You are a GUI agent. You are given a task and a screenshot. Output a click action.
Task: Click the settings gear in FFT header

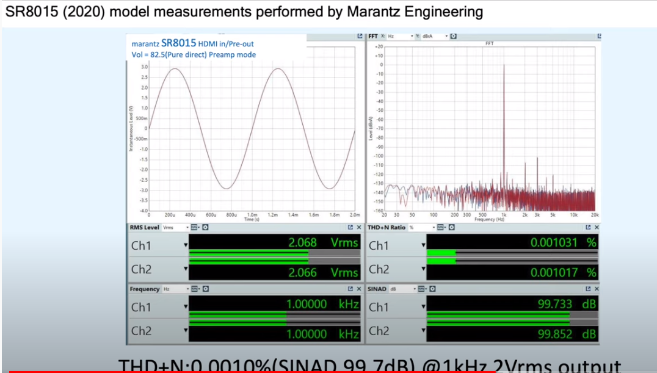point(453,37)
